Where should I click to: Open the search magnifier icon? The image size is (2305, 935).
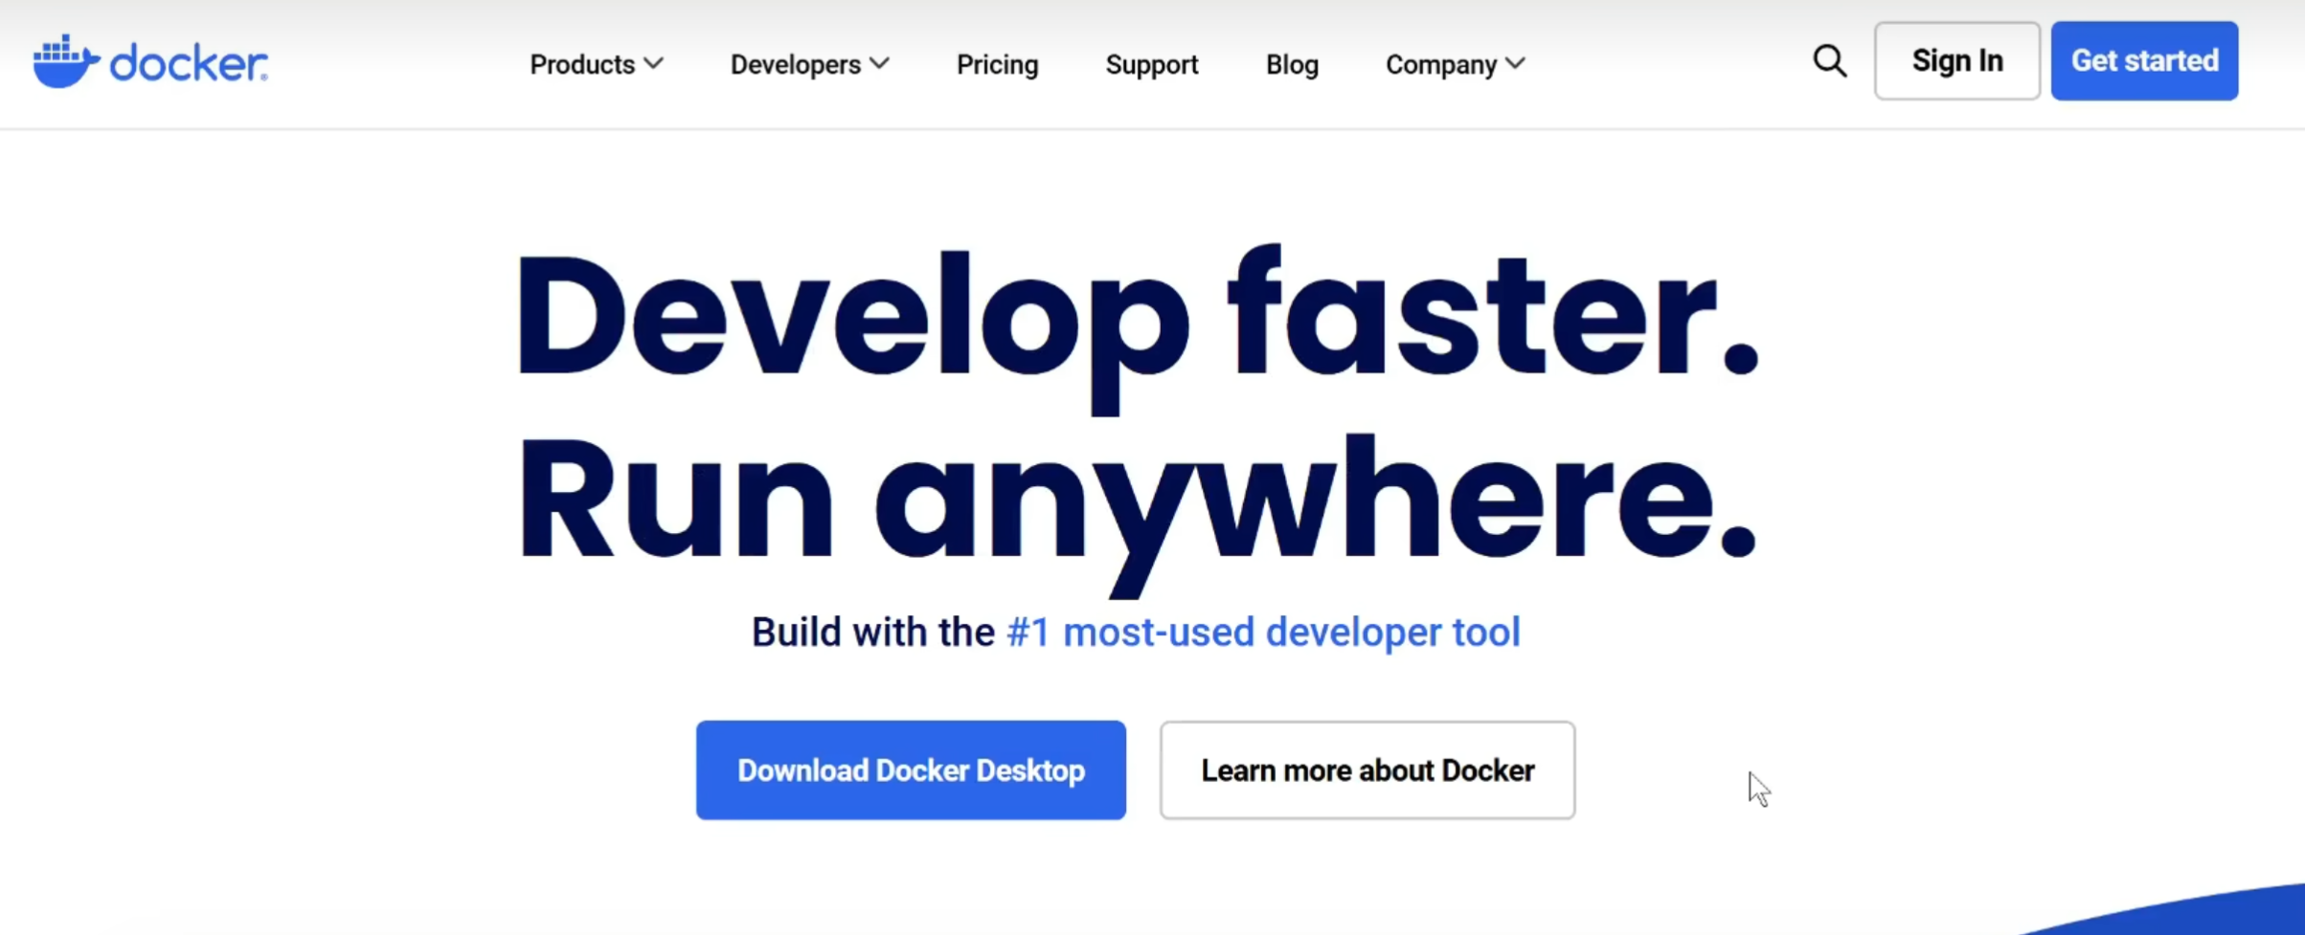tap(1829, 61)
